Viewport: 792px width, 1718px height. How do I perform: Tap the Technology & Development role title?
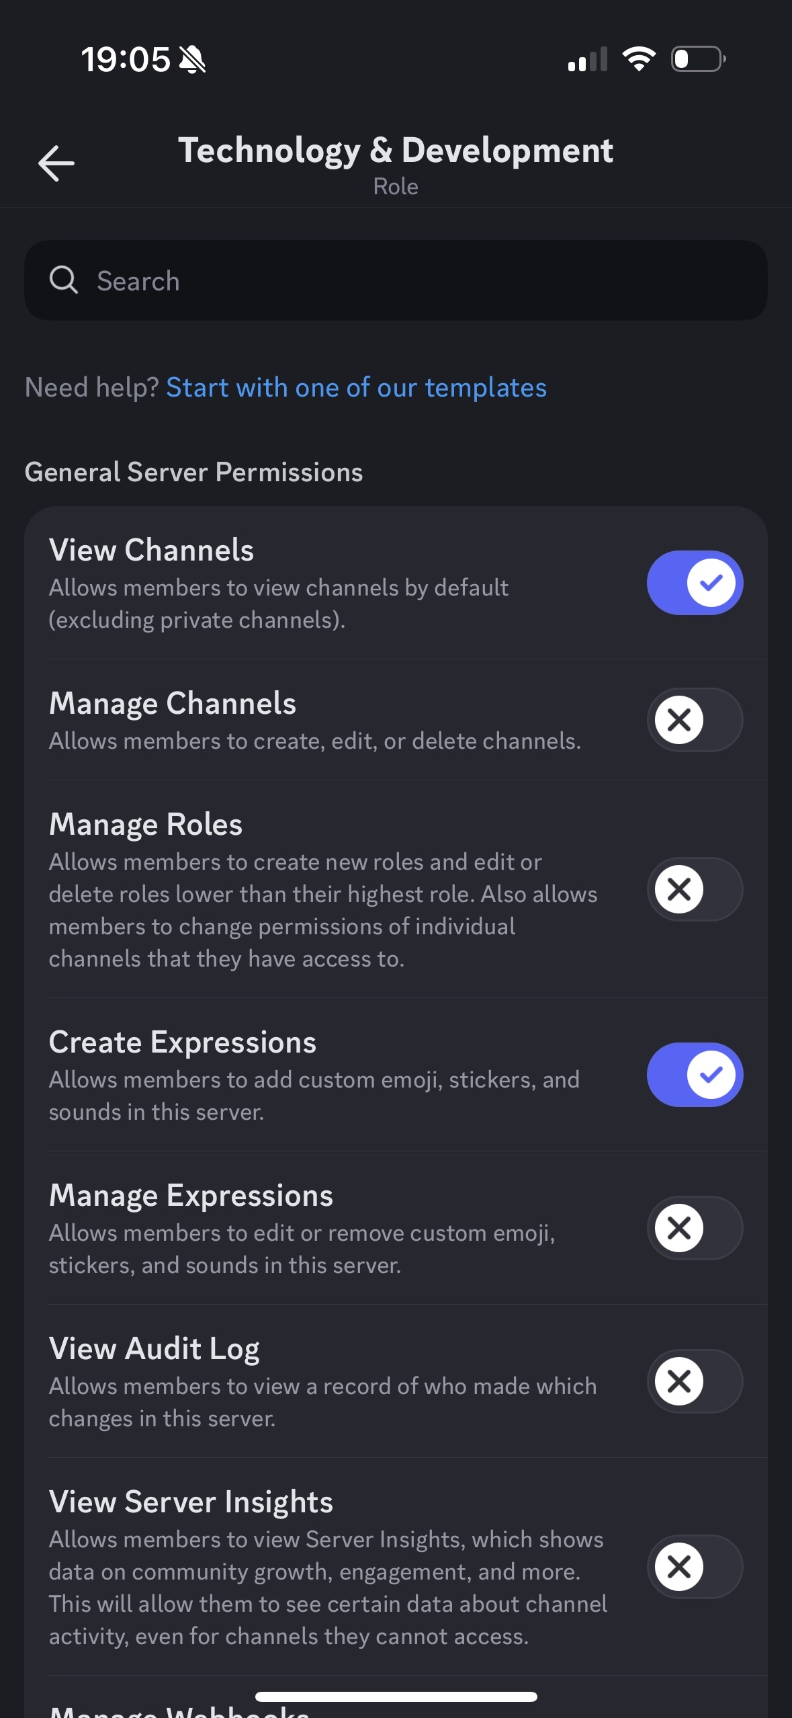(x=396, y=151)
